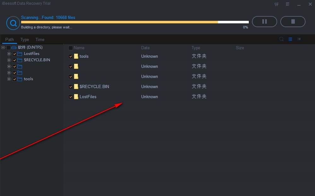Click the magnifier scan icon
This screenshot has height=196, width=315.
(x=13, y=23)
